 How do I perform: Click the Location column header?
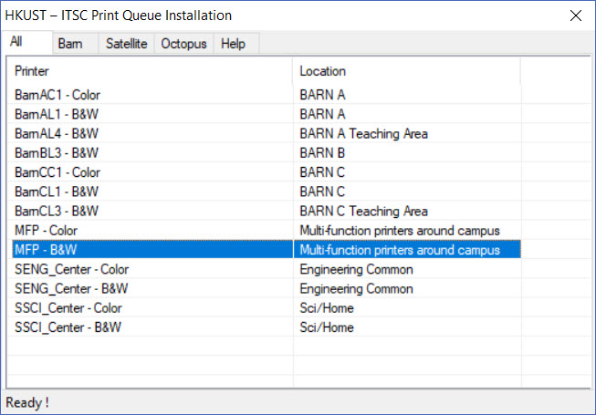[x=406, y=71]
